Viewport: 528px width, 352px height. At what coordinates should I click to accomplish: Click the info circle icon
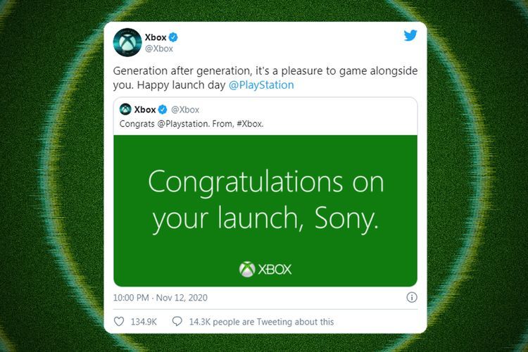[x=412, y=297]
